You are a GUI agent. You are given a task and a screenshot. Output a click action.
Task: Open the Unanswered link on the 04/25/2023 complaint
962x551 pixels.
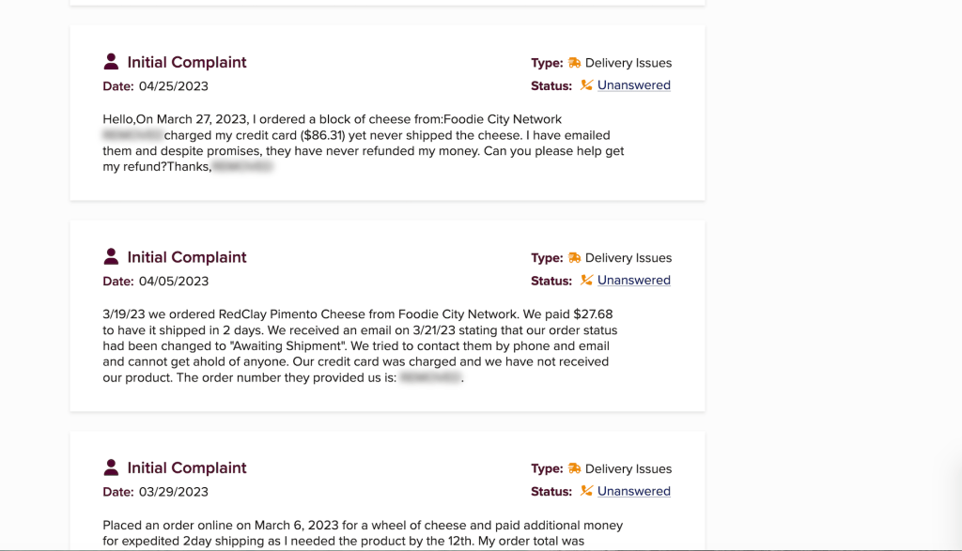pos(634,85)
